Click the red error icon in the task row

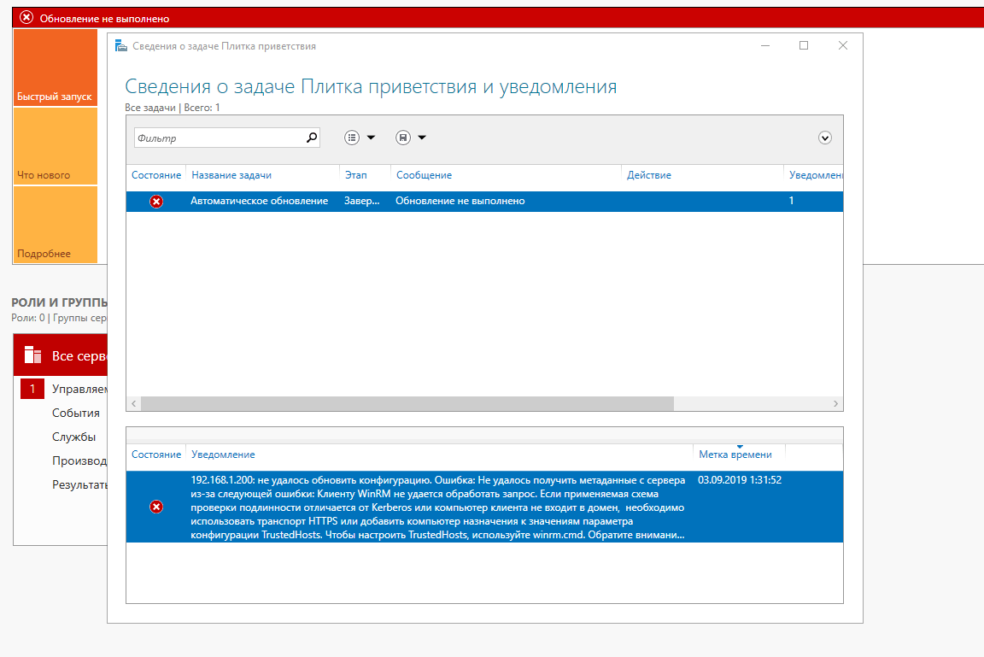click(156, 202)
